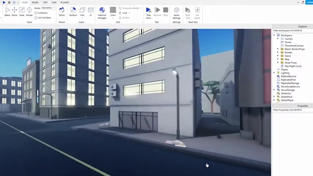Viewport: 313px width, 176px height.
Task: Select ReplicatedFirst in the Explorer
Action: (288, 79)
